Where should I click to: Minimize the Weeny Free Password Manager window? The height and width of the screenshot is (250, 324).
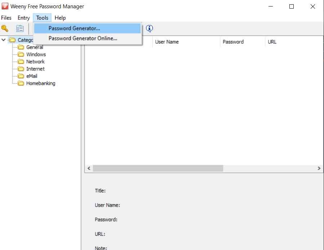pos(271,6)
